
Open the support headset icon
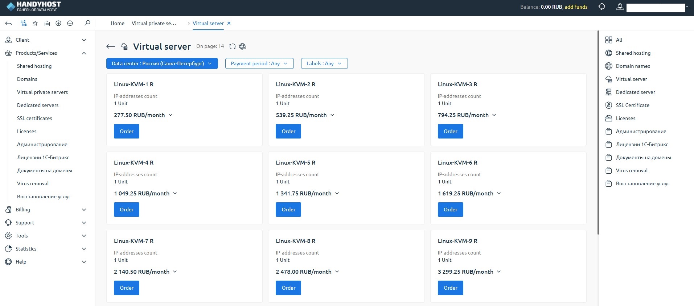point(602,7)
